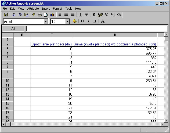Click the Paste clipboard icon
The image size is (170, 133).
[26, 15]
